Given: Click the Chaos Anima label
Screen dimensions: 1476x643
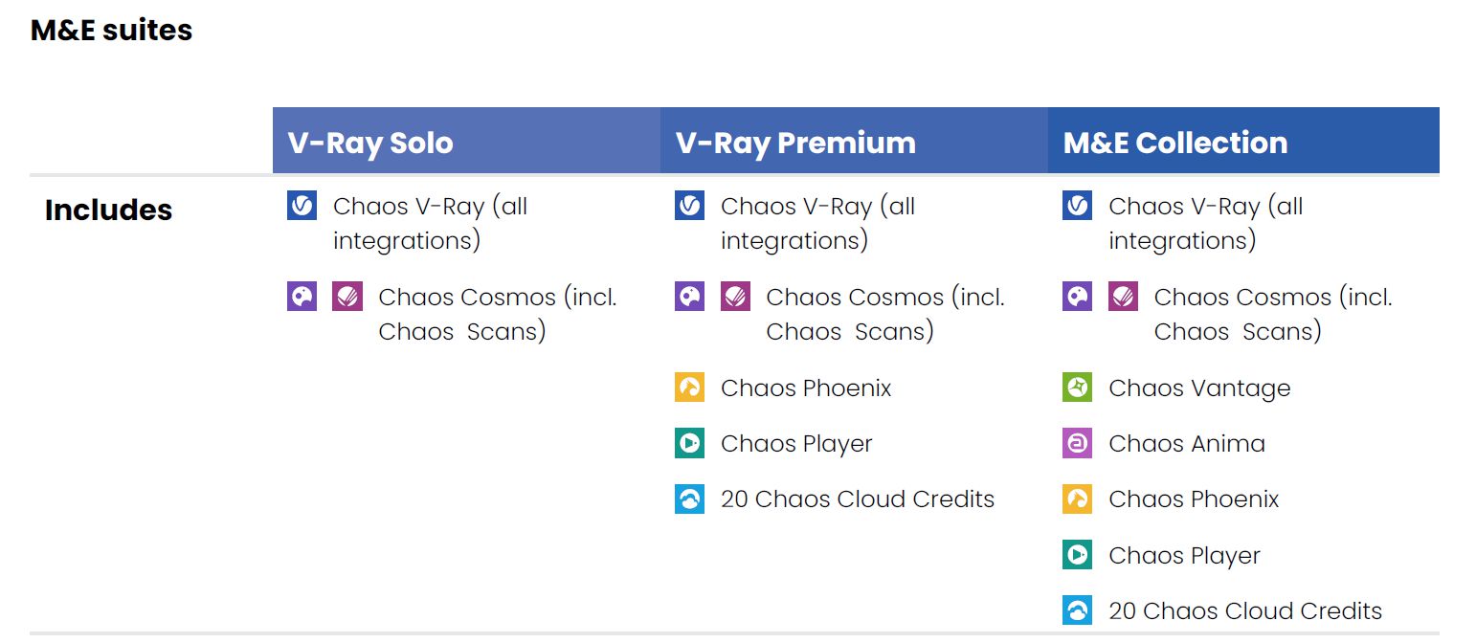Looking at the screenshot, I should pos(1187,444).
